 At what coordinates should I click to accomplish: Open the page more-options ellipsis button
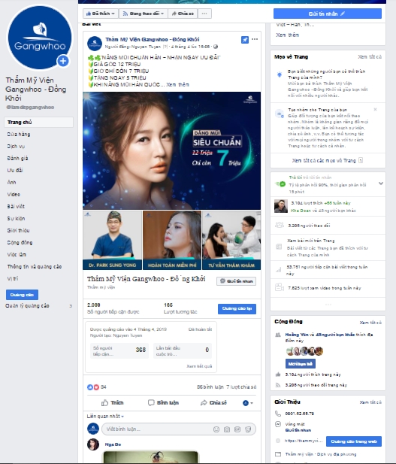204,14
